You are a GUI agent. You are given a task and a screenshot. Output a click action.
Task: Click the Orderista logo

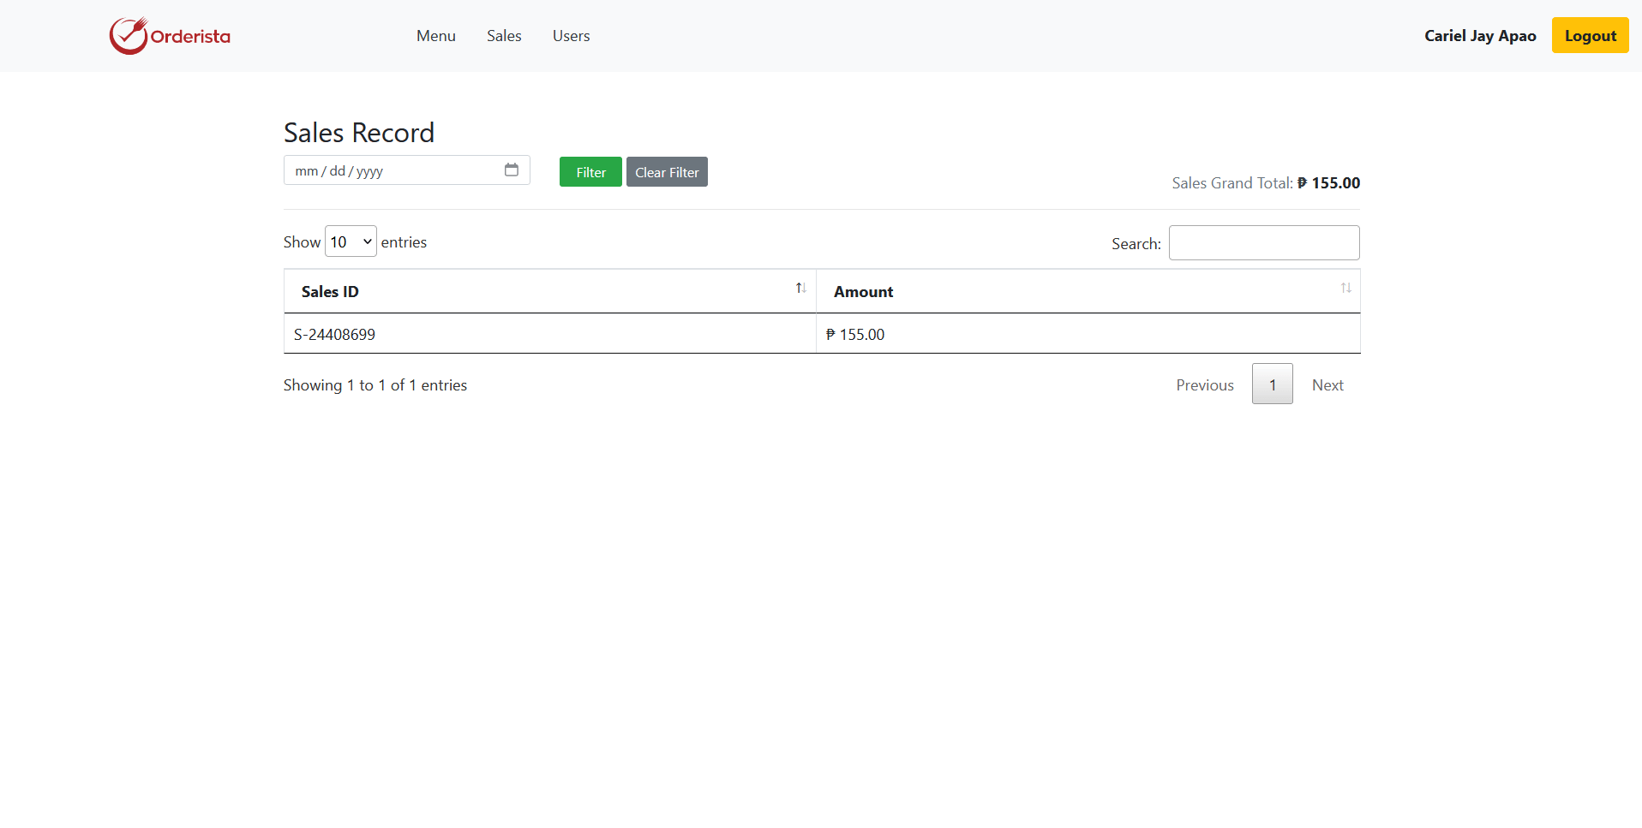click(x=170, y=36)
